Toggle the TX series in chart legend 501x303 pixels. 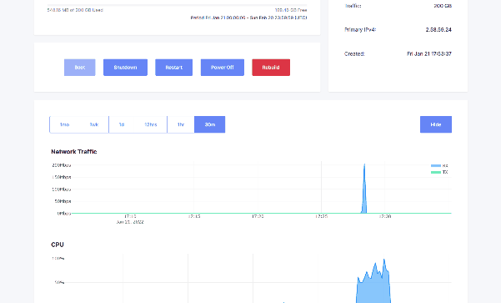(439, 172)
